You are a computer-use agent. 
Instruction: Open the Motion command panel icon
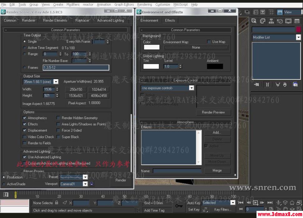tap(280, 21)
